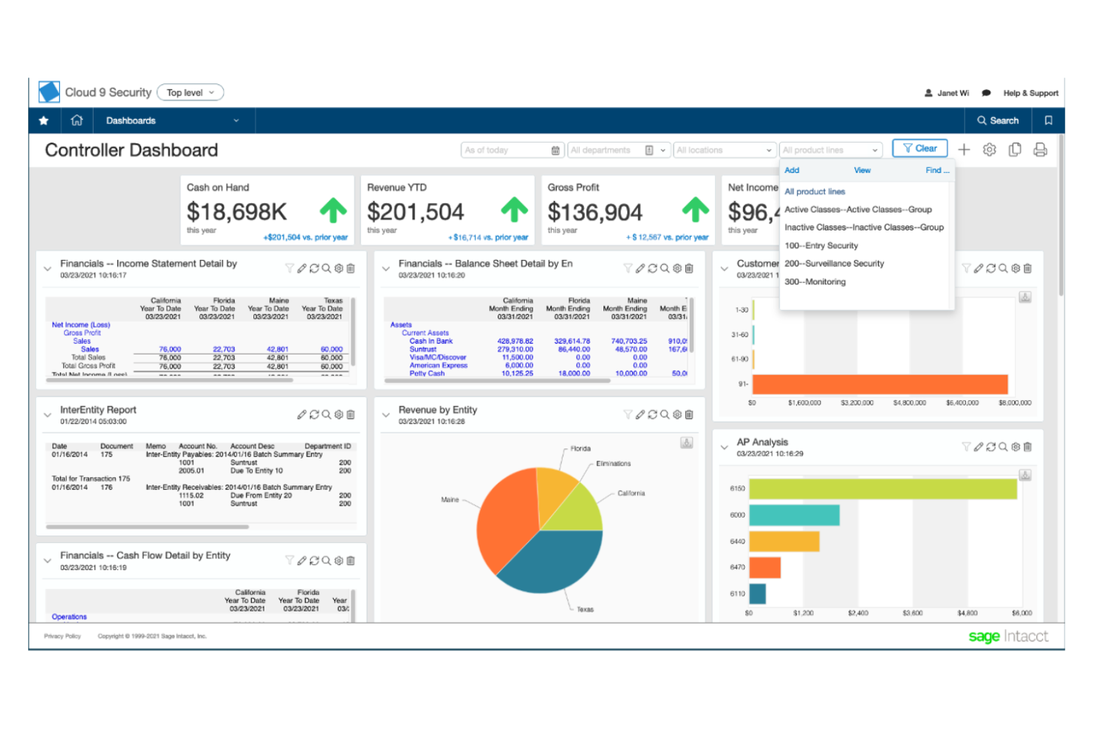Select 300--Monitoring product line

point(815,281)
